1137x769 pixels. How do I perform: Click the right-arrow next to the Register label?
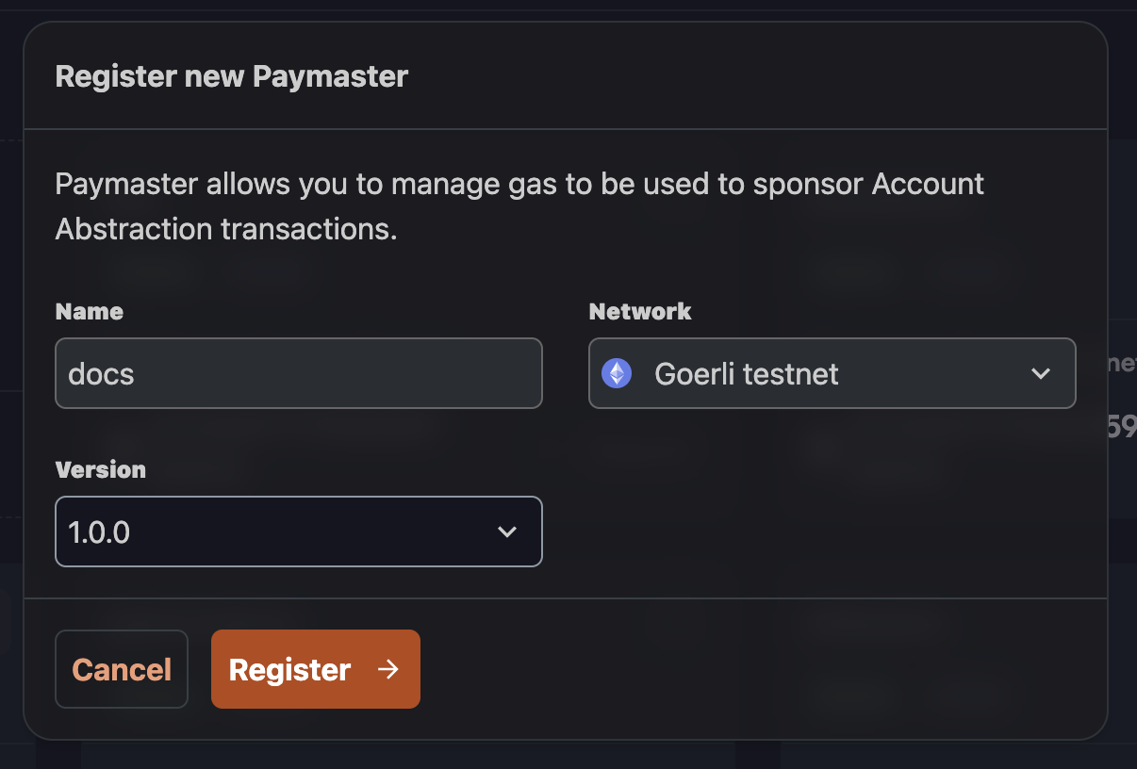(387, 669)
